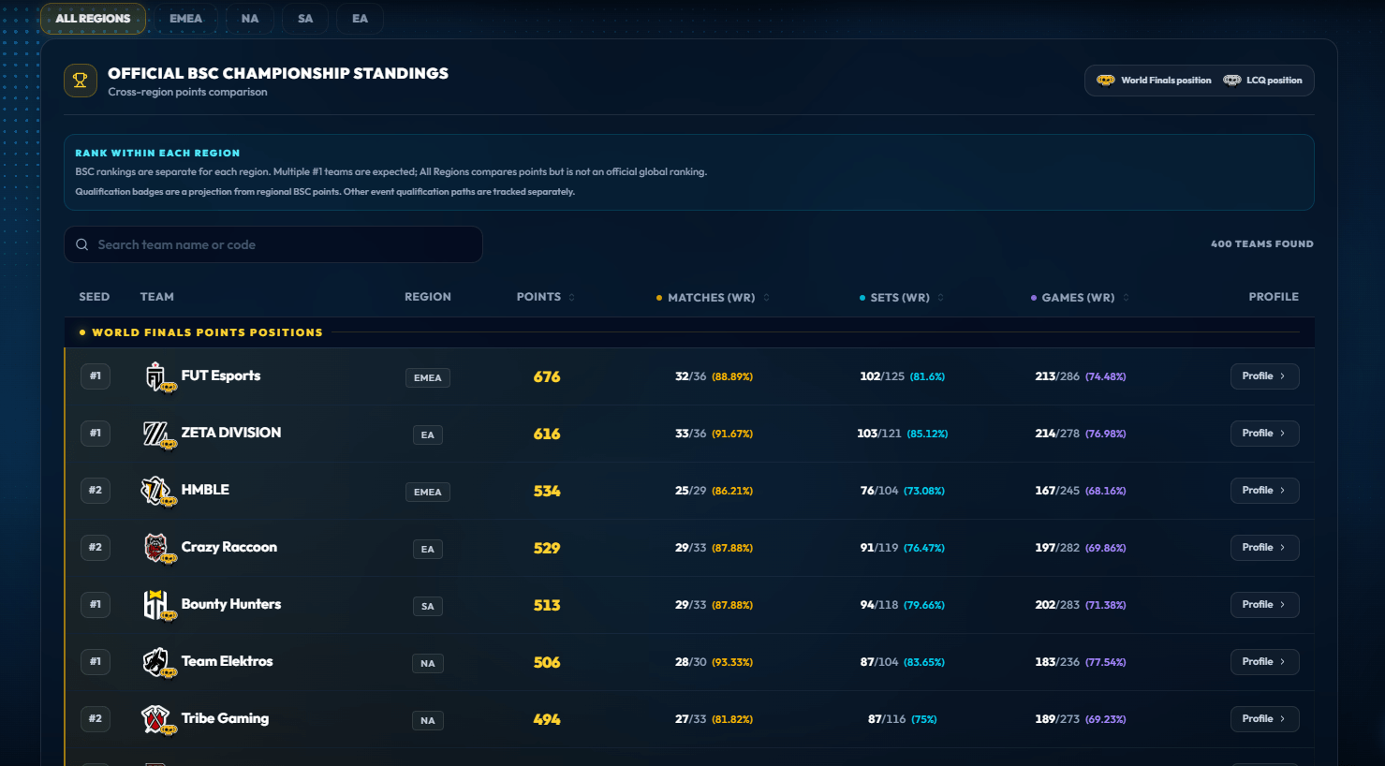Click the Team Elektros team name
Image resolution: width=1385 pixels, height=766 pixels.
pyautogui.click(x=228, y=661)
